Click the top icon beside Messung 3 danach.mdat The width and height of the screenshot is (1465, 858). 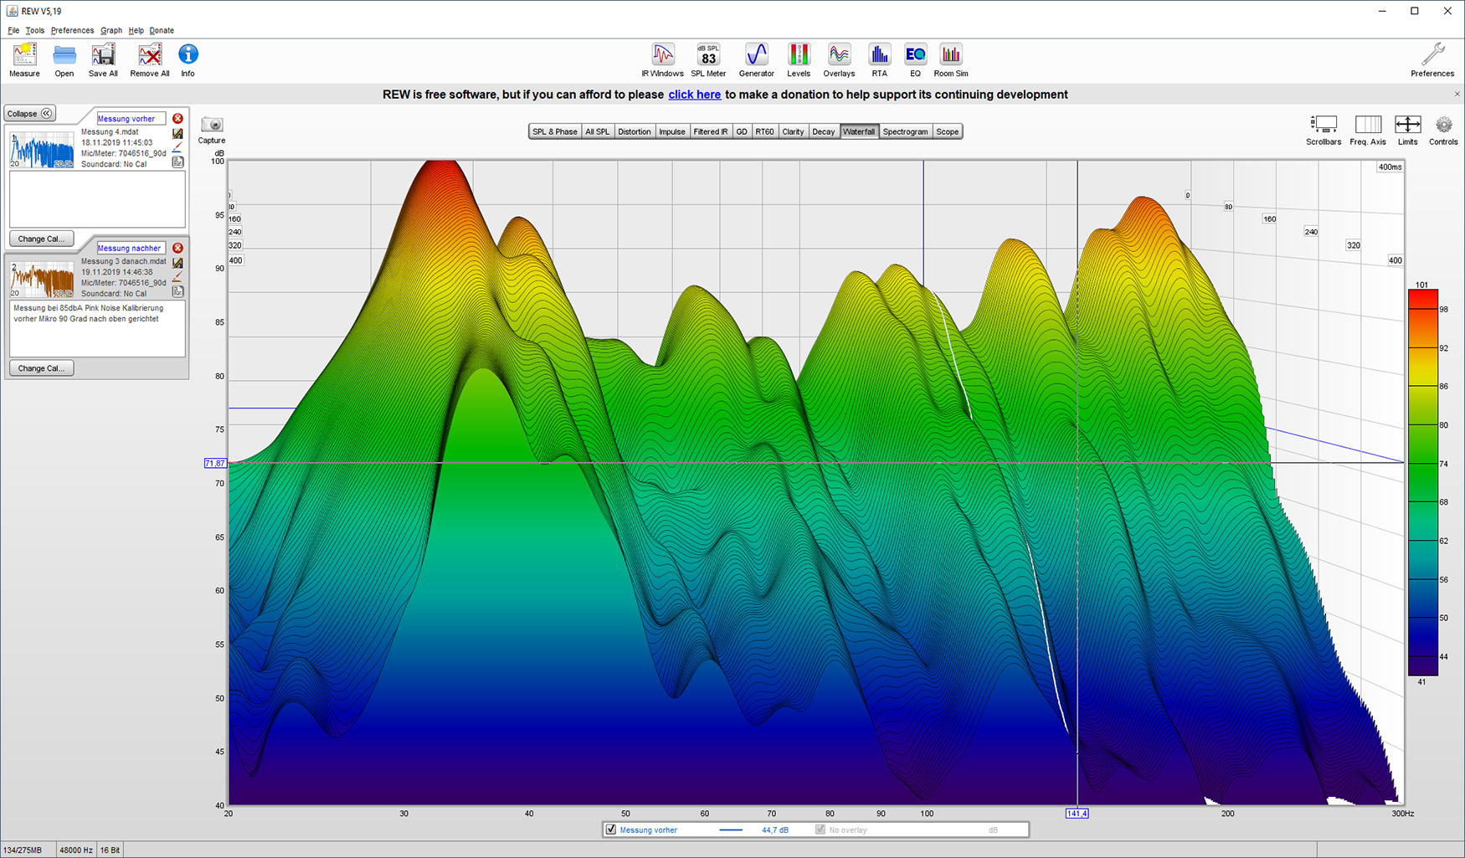click(x=177, y=263)
